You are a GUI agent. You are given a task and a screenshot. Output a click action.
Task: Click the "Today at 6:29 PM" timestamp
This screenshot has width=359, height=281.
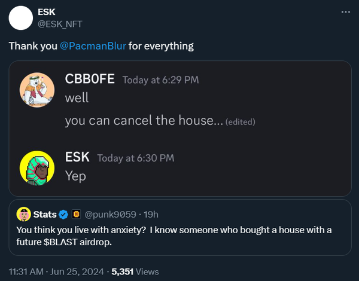(160, 81)
